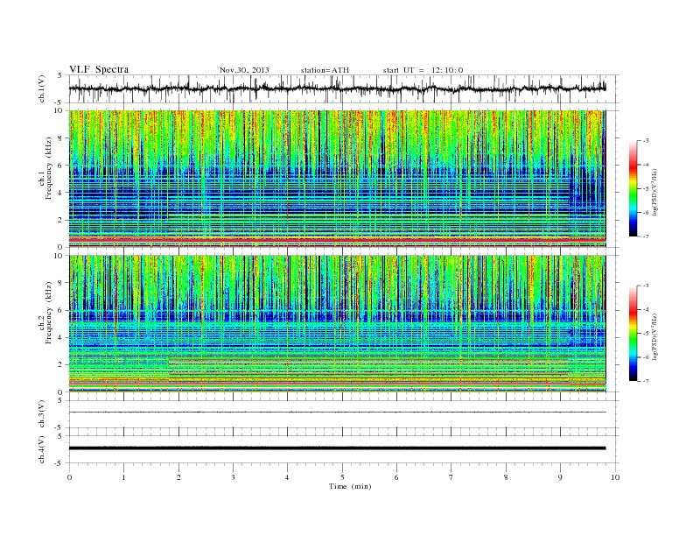This screenshot has width=693, height=536.
Task: Click the "Time (min)" x-axis label
Action: (x=350, y=486)
